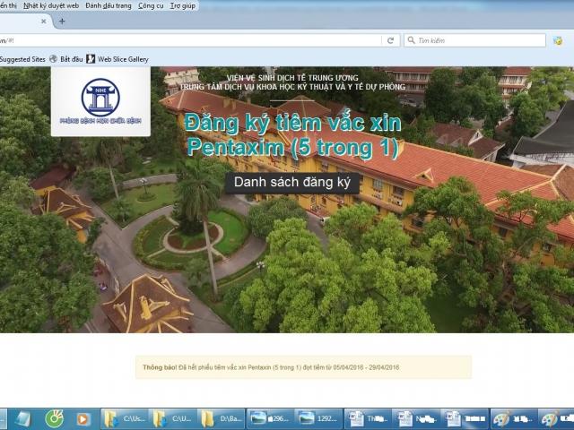
Task: Open the Th... Word document taskbar item
Action: [368, 419]
